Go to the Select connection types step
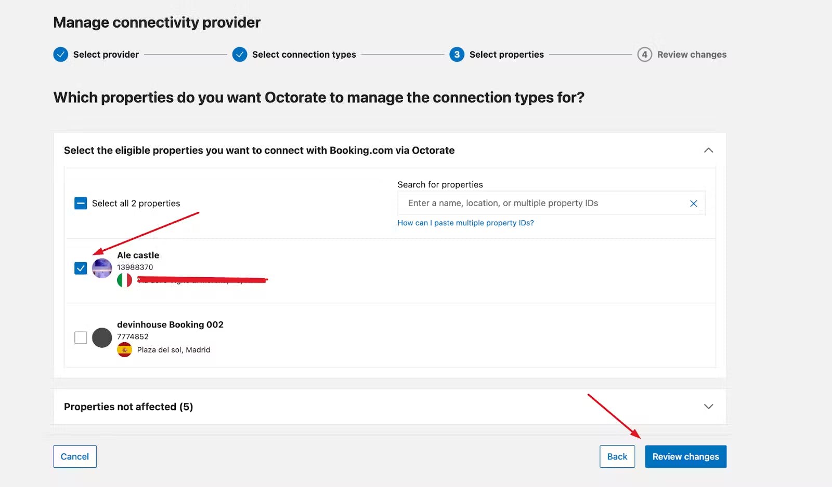The image size is (832, 487). pos(304,55)
